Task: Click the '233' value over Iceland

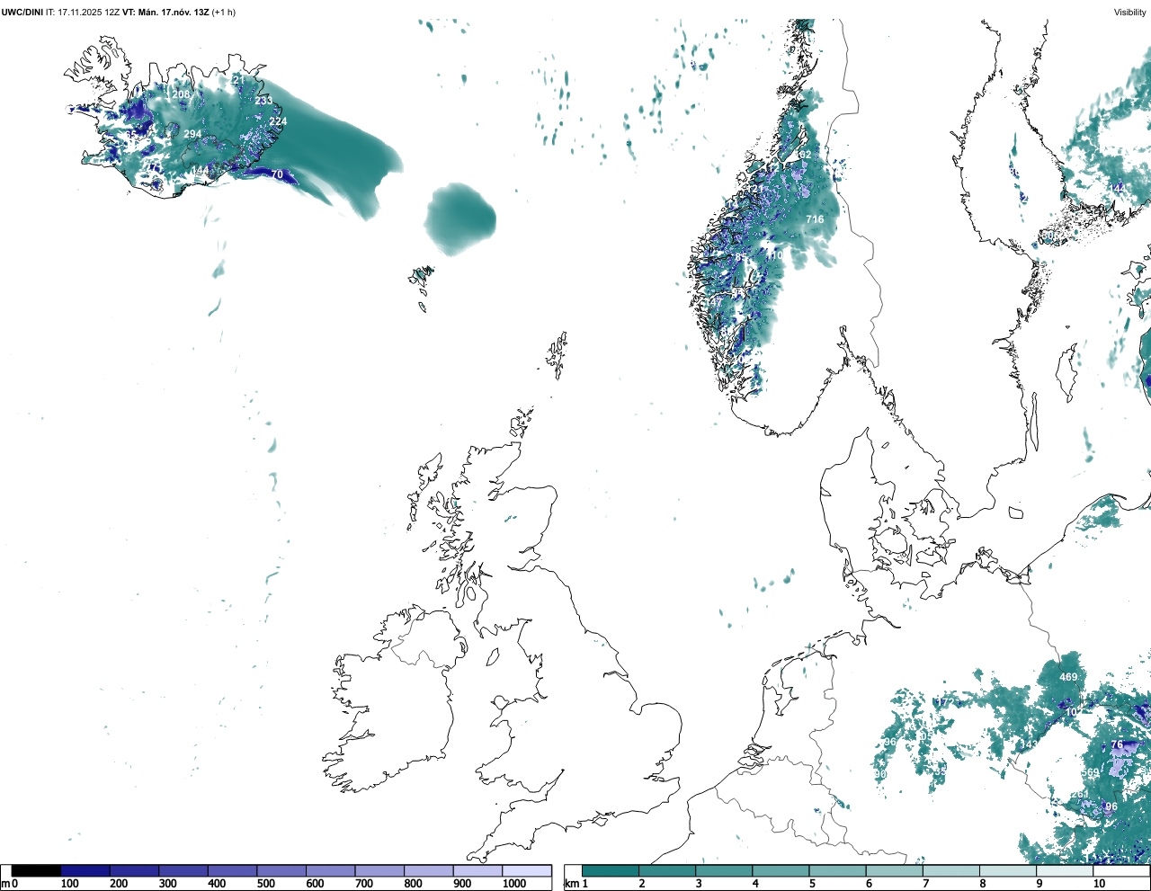Action: click(263, 101)
